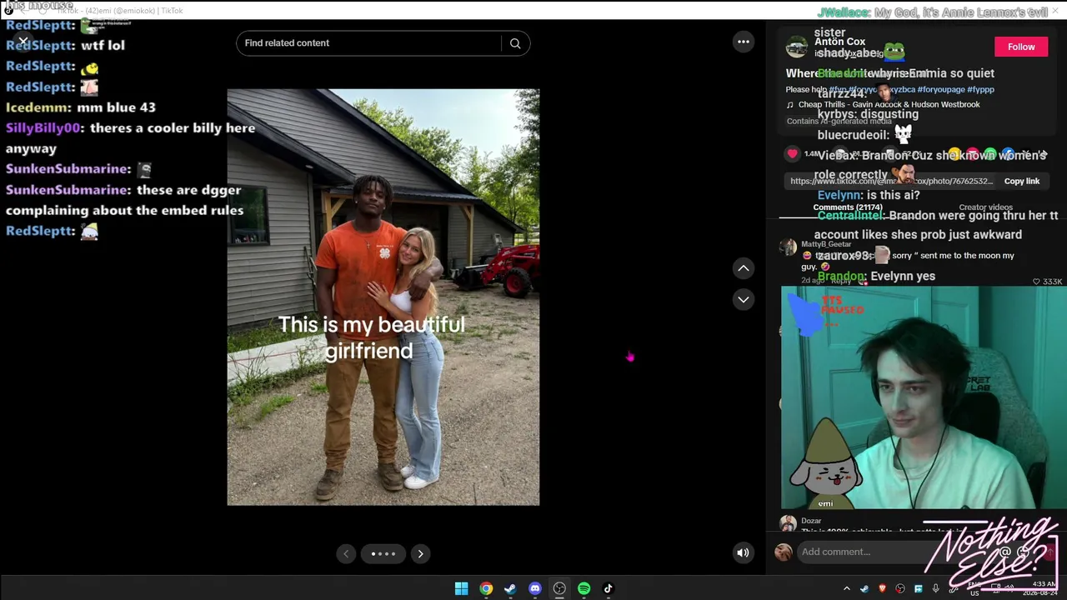Expand the hidden system tray icons
Image resolution: width=1067 pixels, height=600 pixels.
coord(846,589)
